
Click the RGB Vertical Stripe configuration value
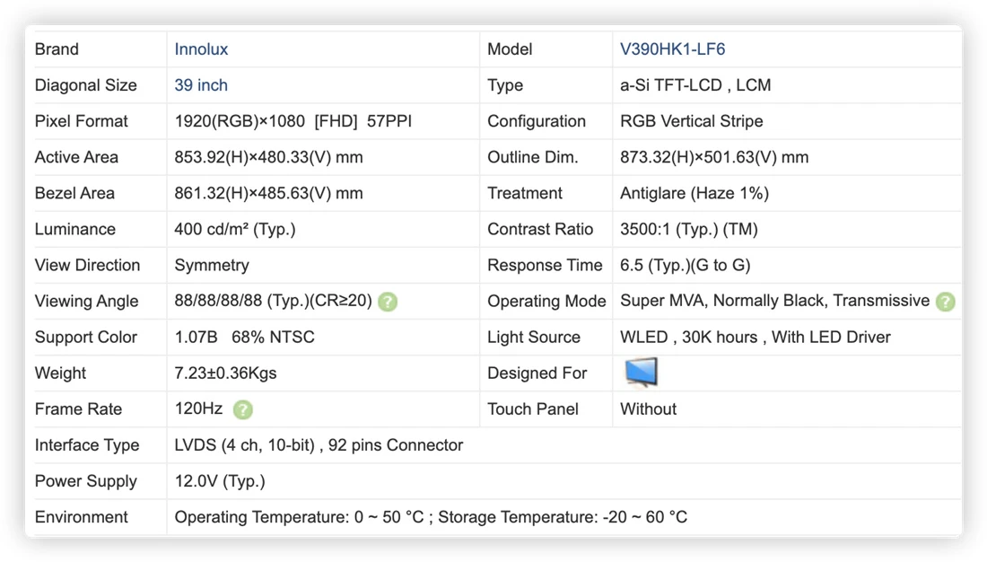coord(691,121)
